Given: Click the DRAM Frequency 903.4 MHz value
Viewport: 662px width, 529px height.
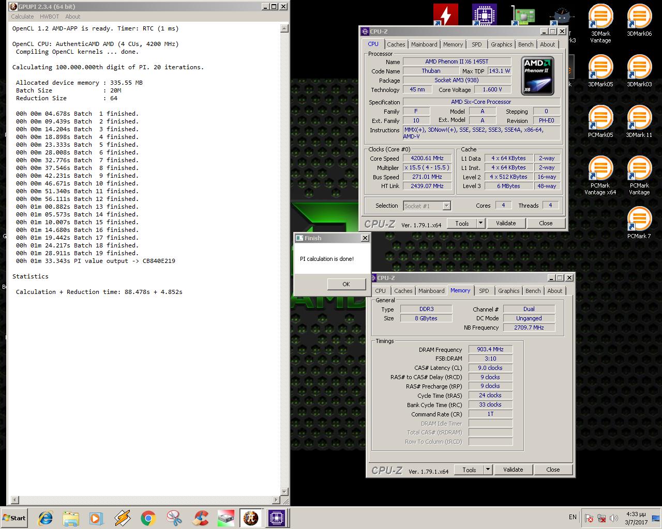Looking at the screenshot, I should tap(490, 349).
